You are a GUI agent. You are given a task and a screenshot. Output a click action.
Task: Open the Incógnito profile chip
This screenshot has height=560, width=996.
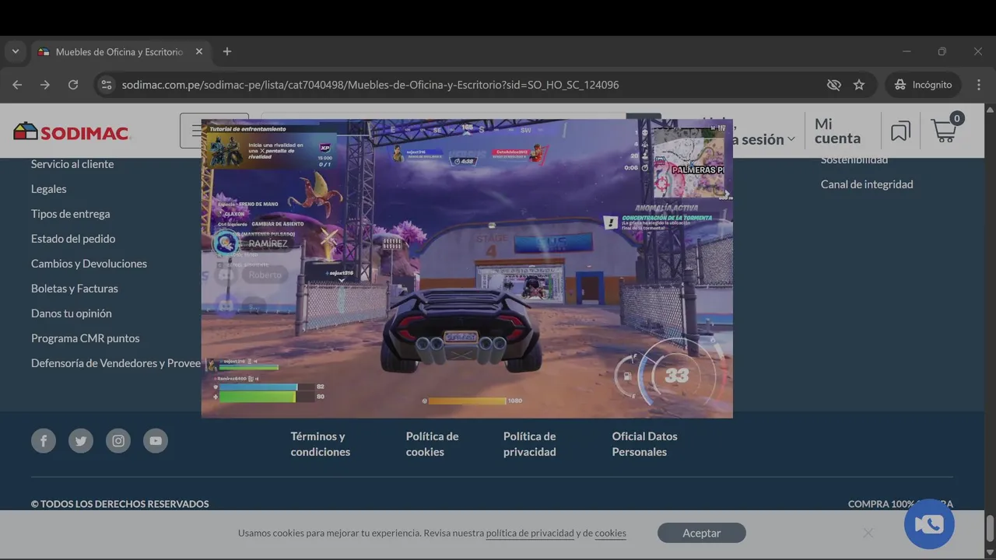pyautogui.click(x=923, y=85)
